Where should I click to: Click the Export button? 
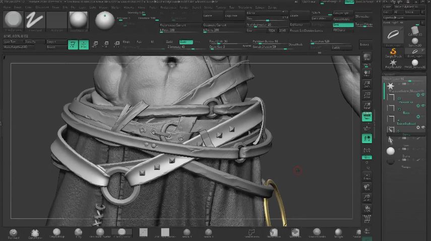(x=56, y=47)
